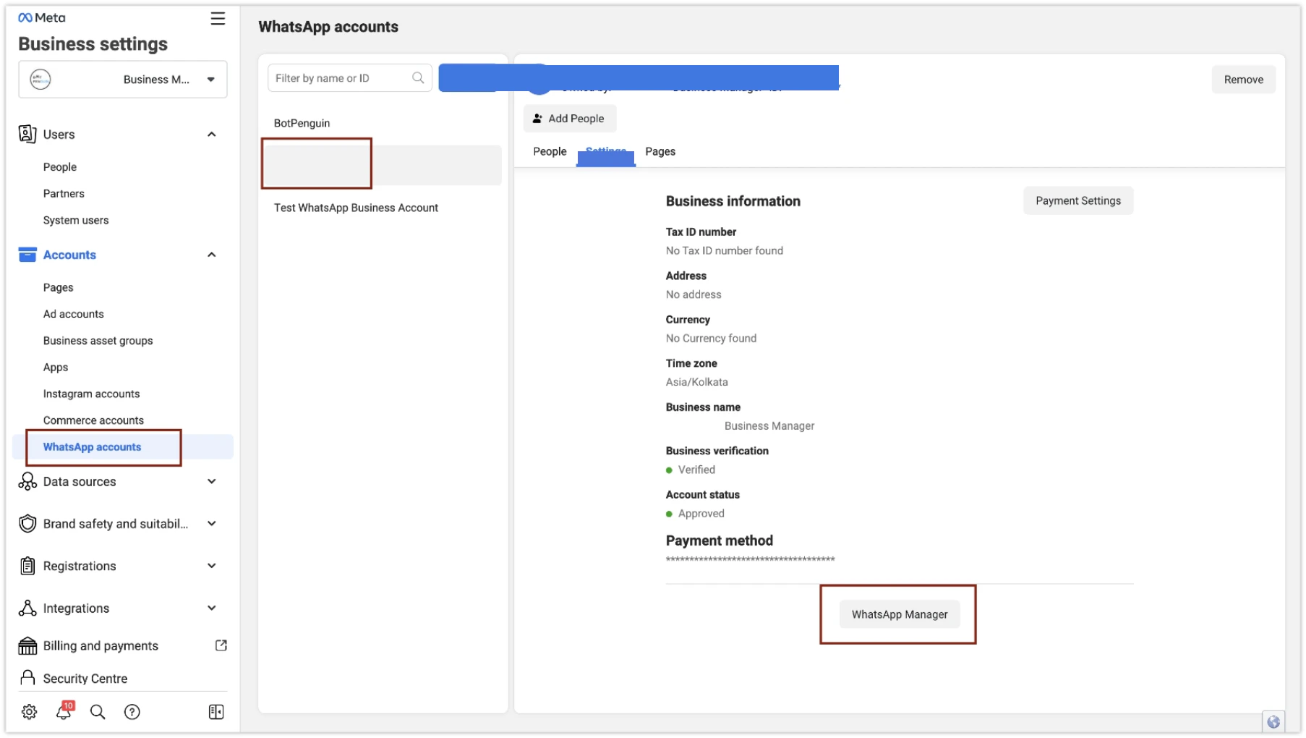Click the Asia/Kolkata time zone value
Viewport: 1306px width, 738px height.
697,382
